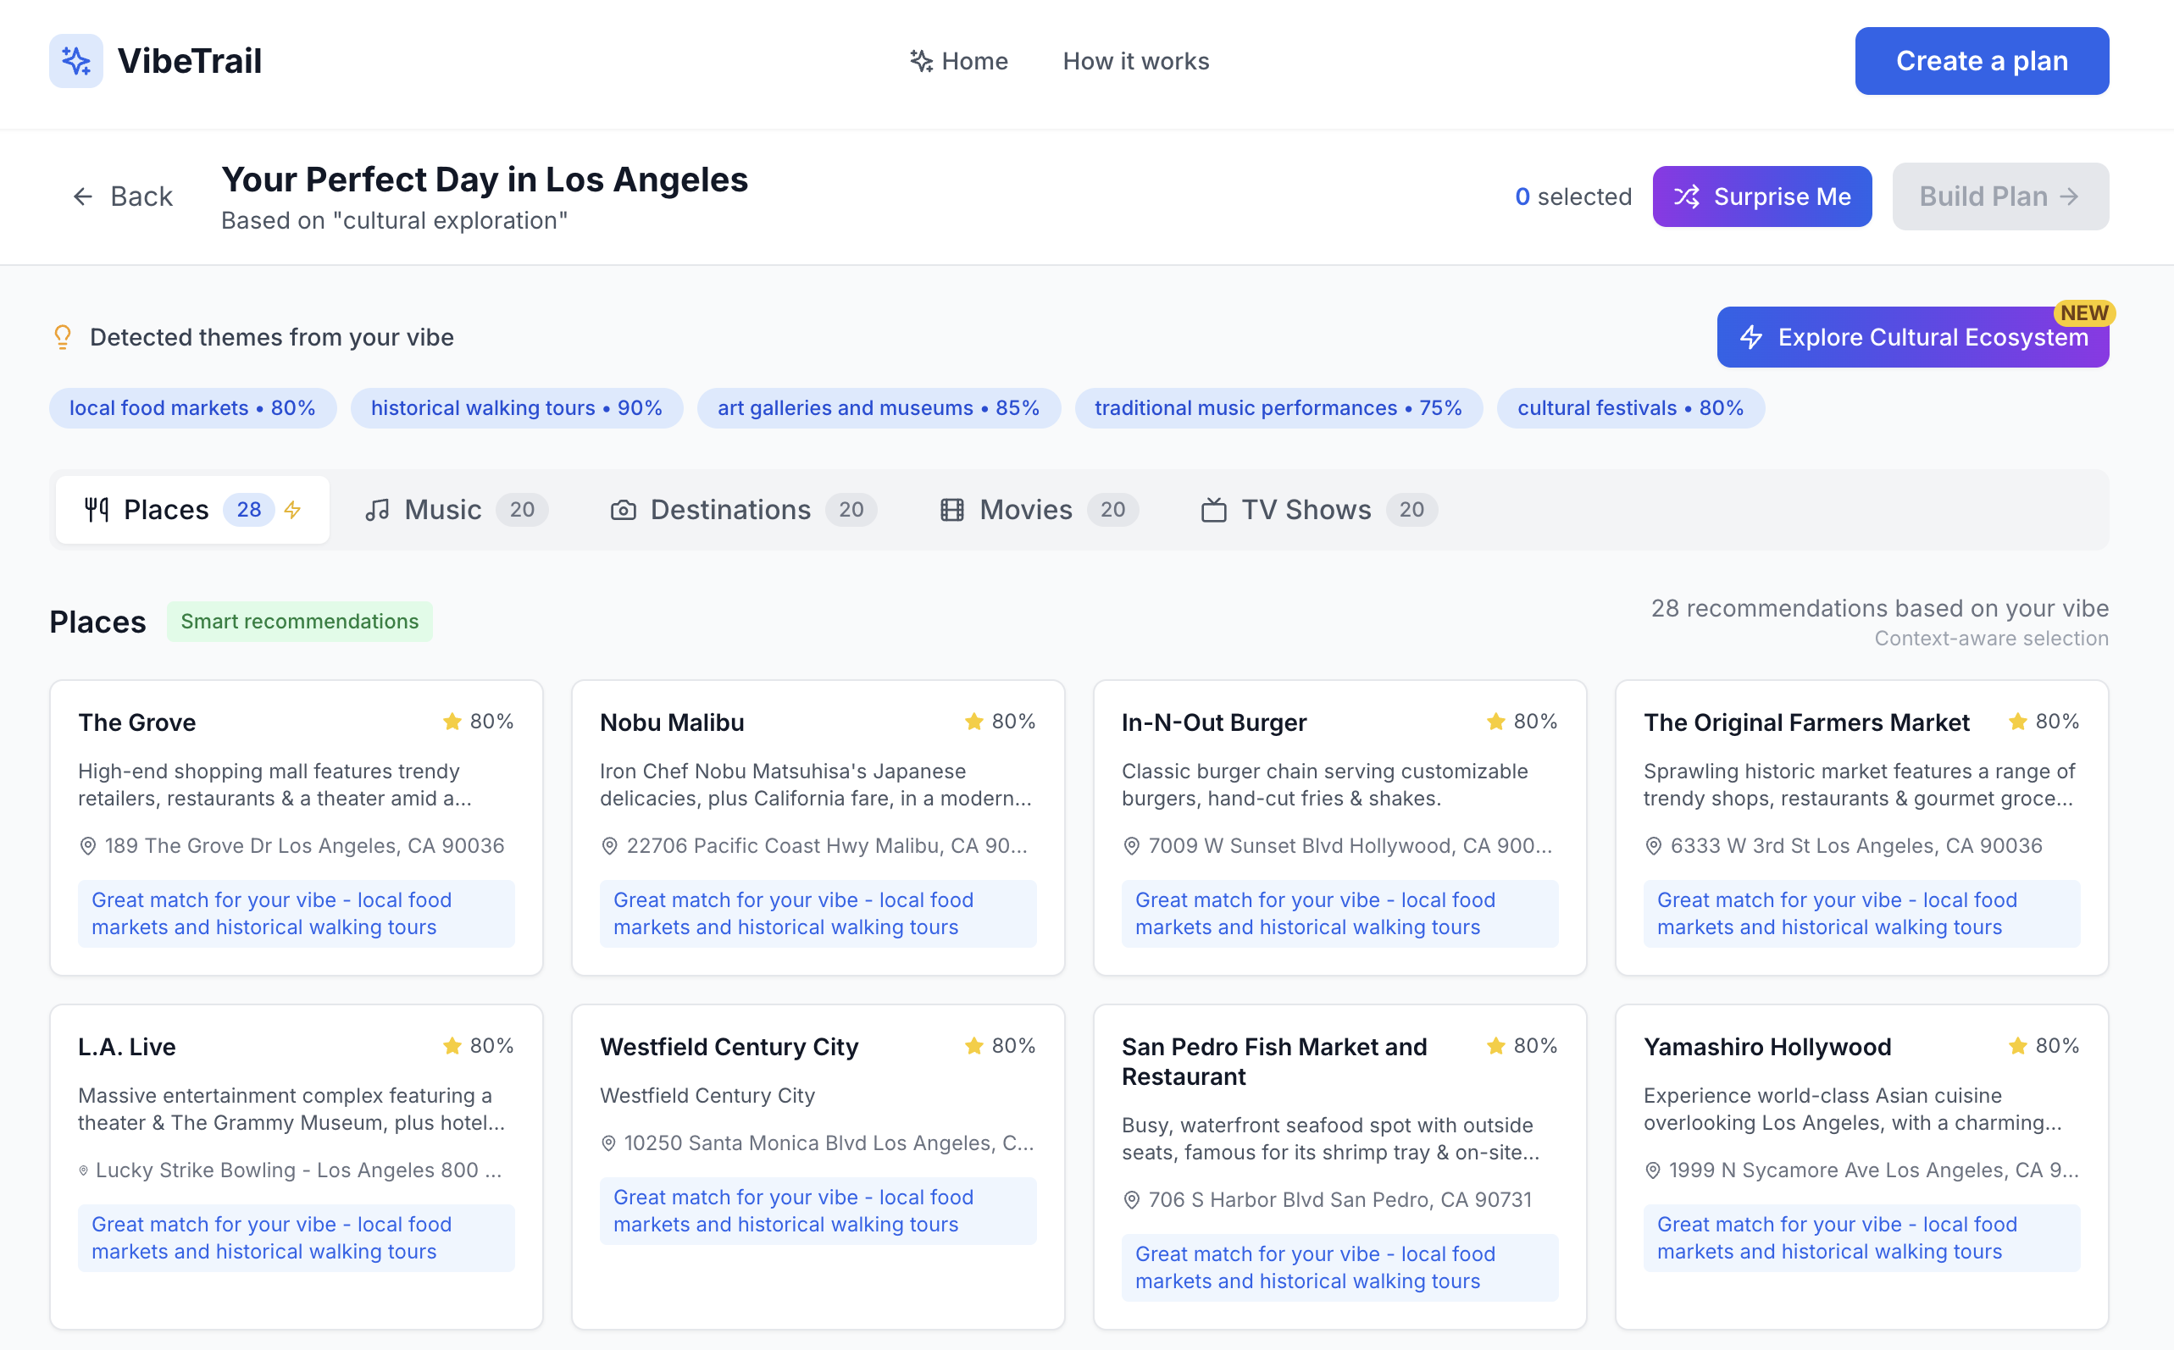Click the back arrow icon
The height and width of the screenshot is (1350, 2174).
click(x=83, y=196)
